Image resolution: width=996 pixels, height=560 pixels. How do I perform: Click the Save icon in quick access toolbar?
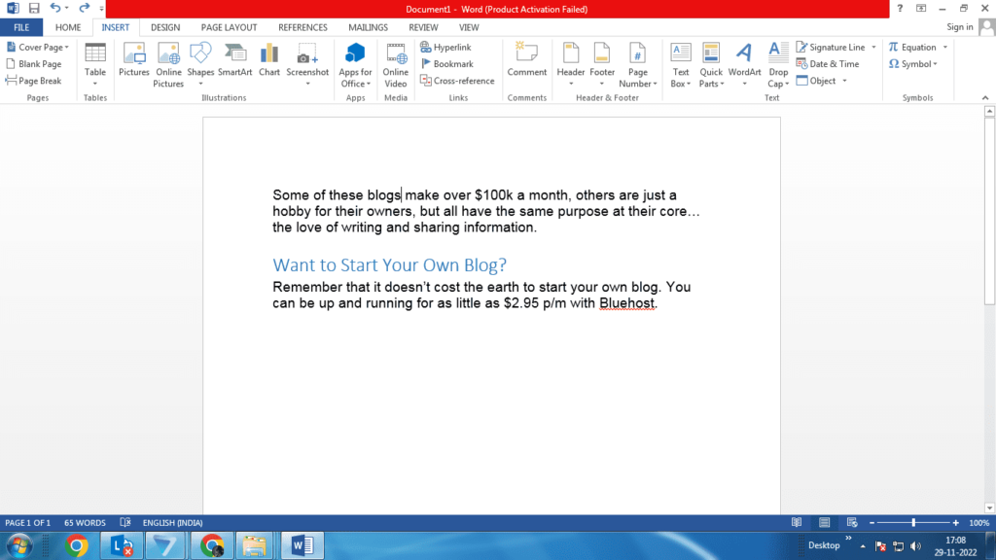click(34, 8)
